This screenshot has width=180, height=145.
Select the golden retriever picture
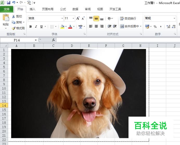(x=79, y=93)
